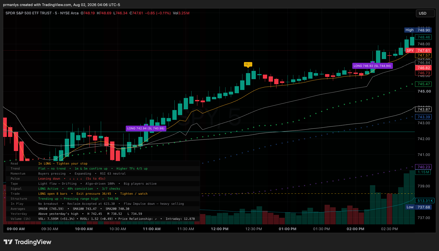Click the 11:00 AM time axis label
Image resolution: width=439 pixels, height=251 pixels.
pyautogui.click(x=152, y=229)
